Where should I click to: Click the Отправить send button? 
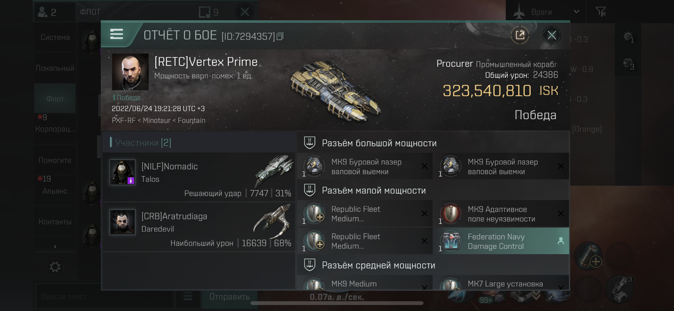229,297
